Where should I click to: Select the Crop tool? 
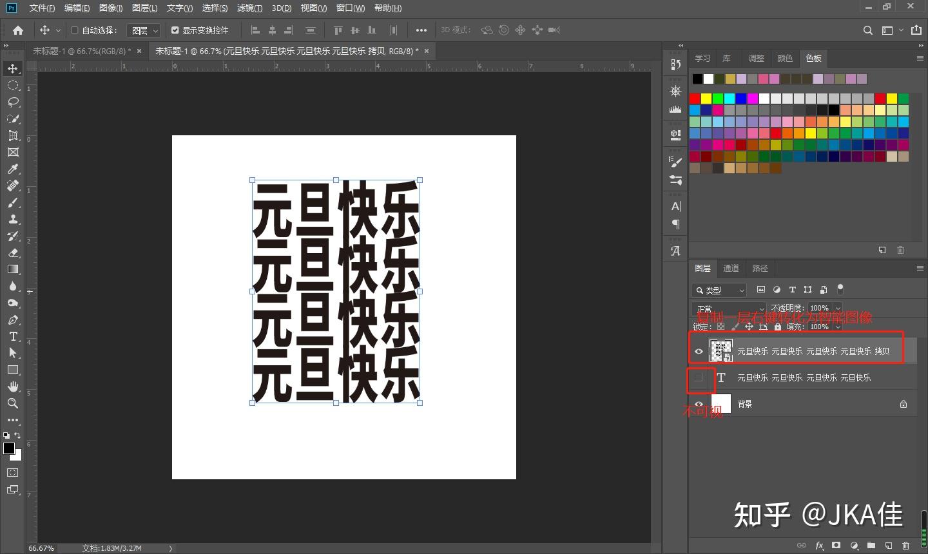13,135
